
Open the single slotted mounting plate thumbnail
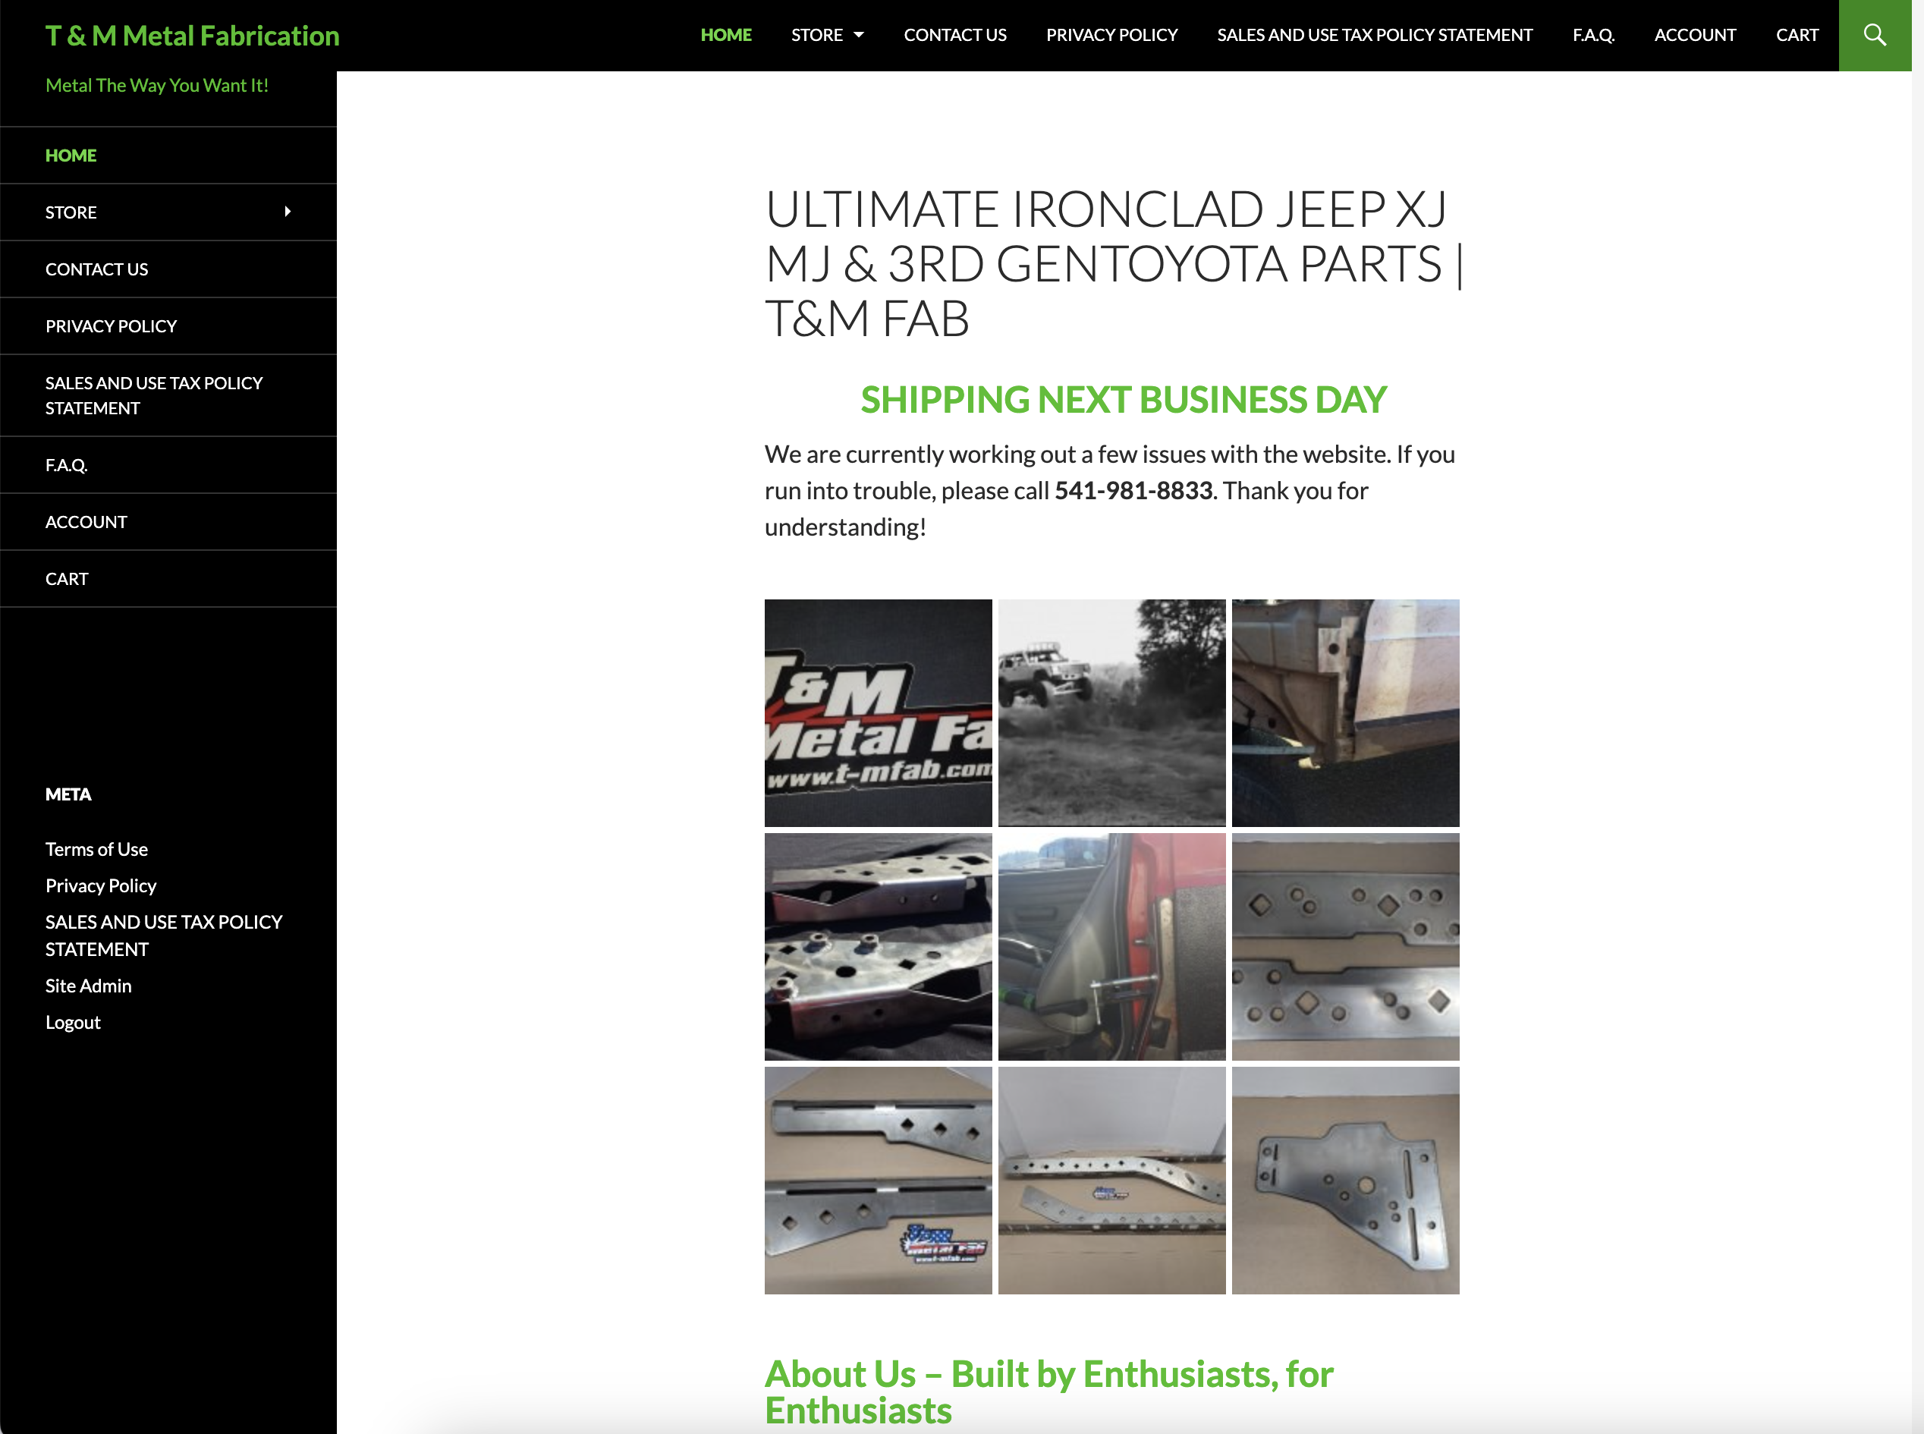click(x=1345, y=1181)
